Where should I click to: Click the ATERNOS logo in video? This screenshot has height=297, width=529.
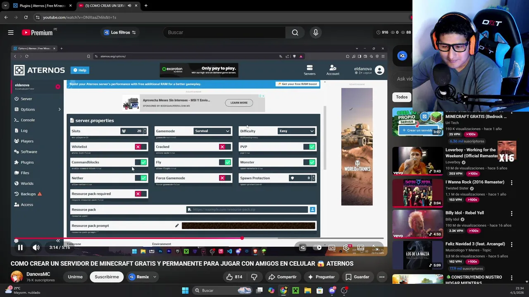pos(39,70)
